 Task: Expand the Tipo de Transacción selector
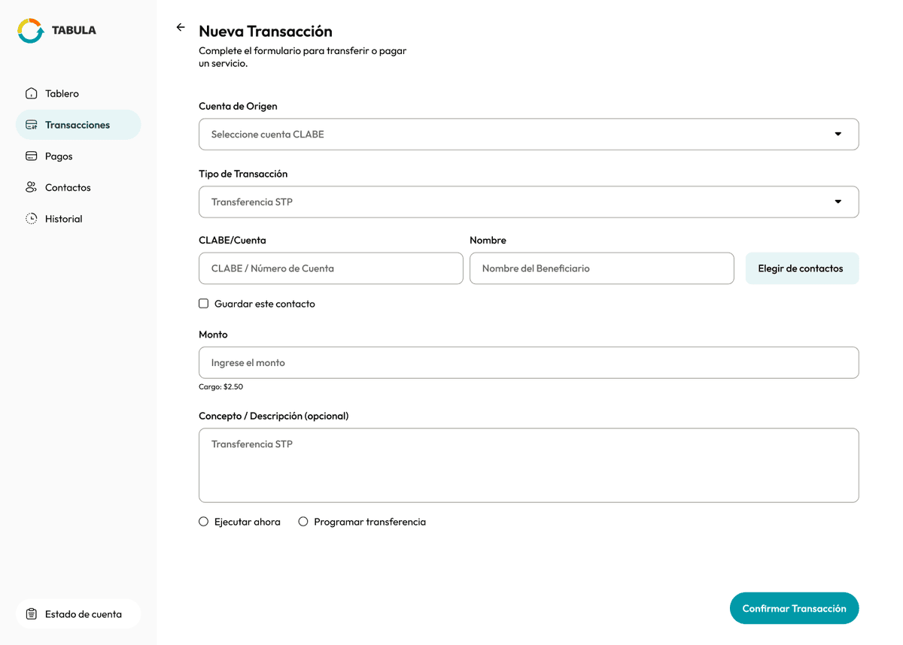coord(529,201)
